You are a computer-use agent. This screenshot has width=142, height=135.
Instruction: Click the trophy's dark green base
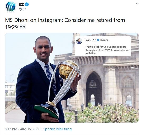(46, 112)
